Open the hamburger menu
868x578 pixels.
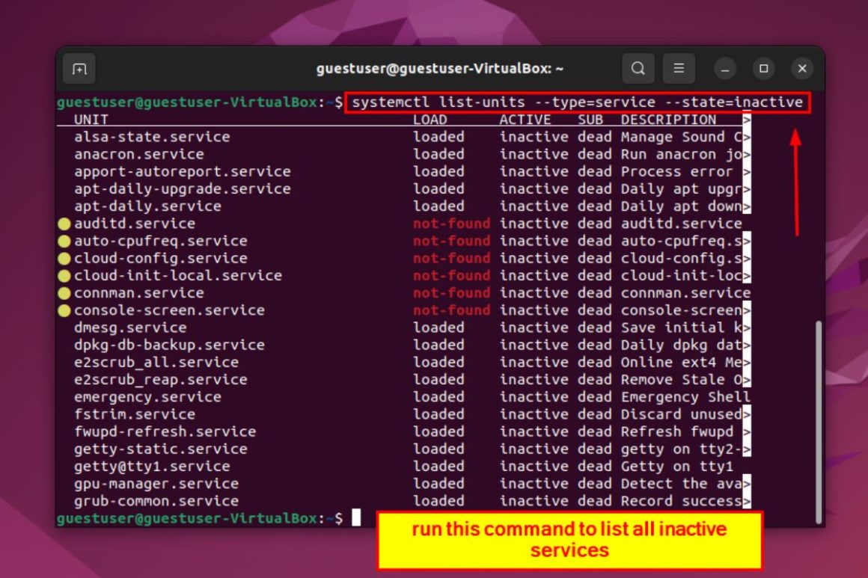[679, 68]
